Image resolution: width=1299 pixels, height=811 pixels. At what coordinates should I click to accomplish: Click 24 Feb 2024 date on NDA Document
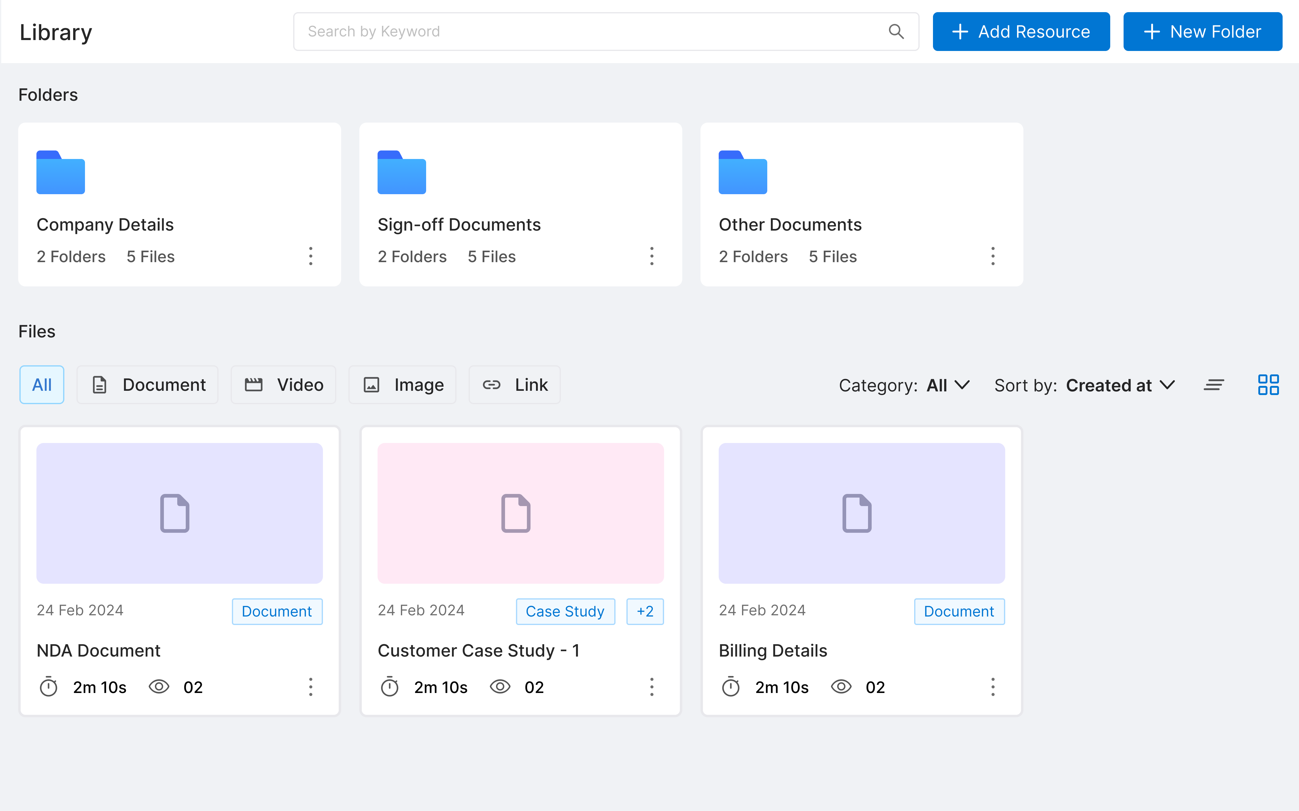pos(80,610)
